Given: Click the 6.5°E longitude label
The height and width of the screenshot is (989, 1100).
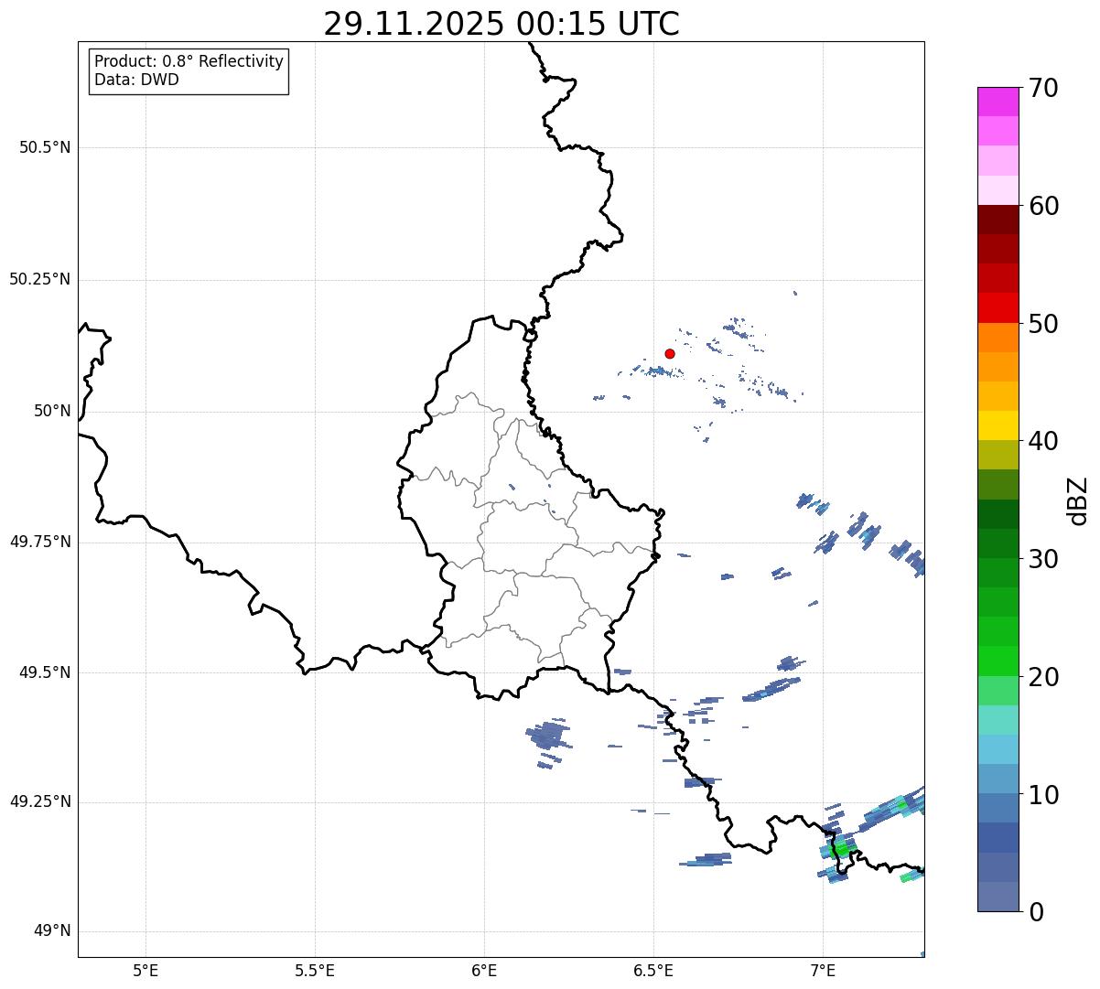Looking at the screenshot, I should point(653,970).
